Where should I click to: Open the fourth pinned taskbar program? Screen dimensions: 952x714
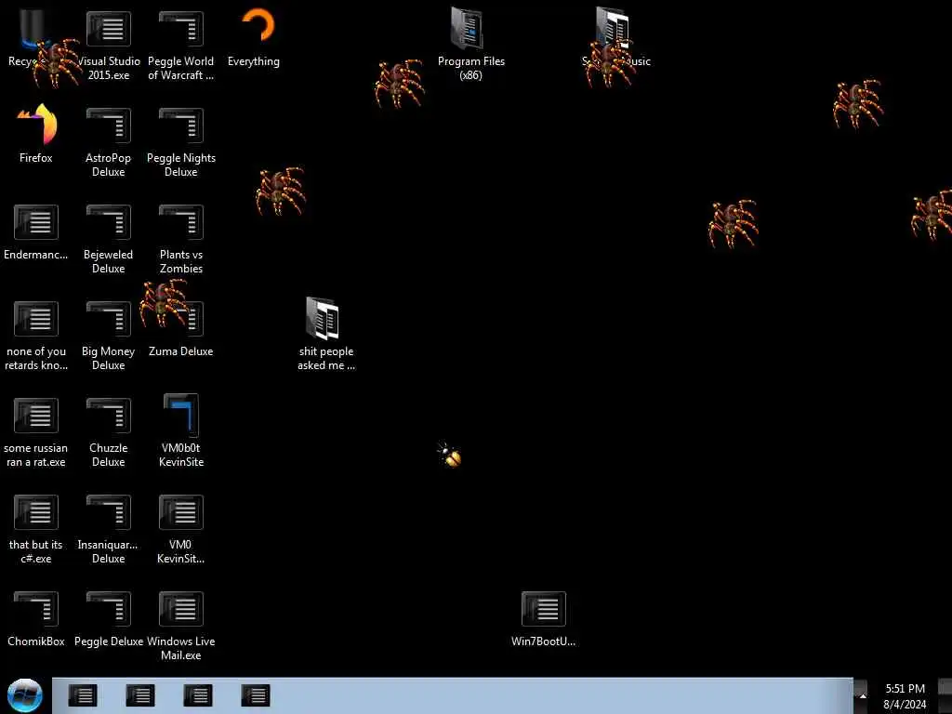click(256, 695)
